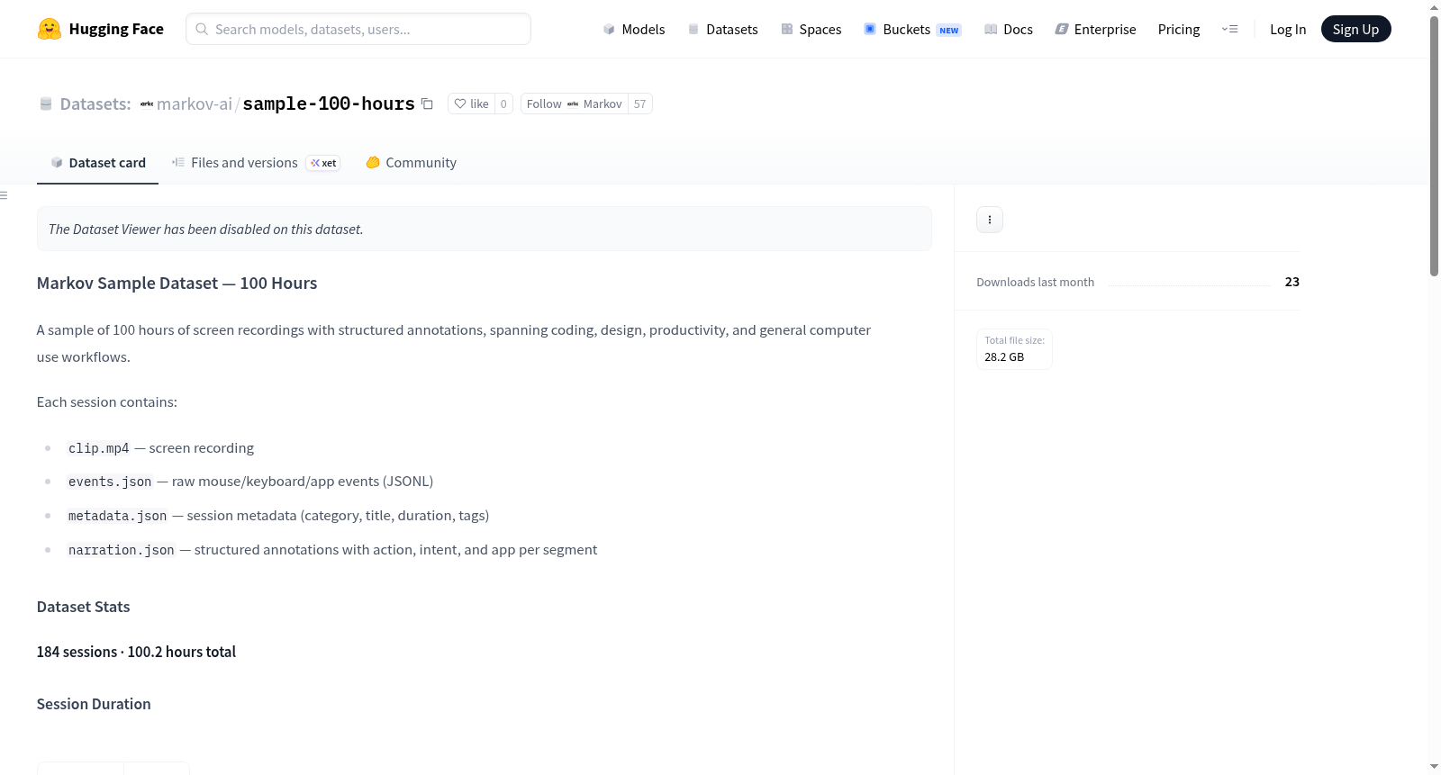Image resolution: width=1441 pixels, height=775 pixels.
Task: Open the markov-ai organization link
Action: pyautogui.click(x=195, y=104)
